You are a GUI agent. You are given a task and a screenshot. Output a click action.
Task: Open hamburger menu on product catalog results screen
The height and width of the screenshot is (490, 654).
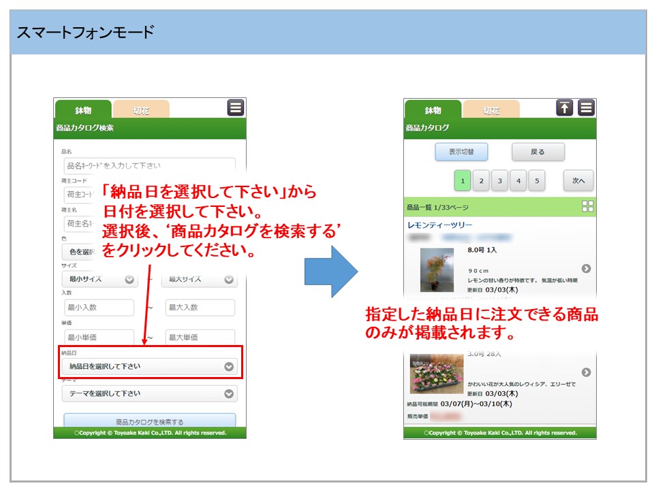click(x=586, y=108)
